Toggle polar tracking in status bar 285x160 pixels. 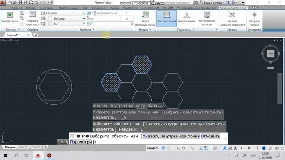click(x=183, y=148)
